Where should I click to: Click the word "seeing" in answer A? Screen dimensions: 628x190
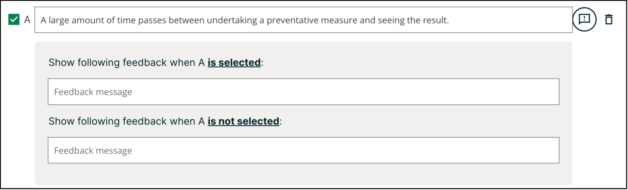click(391, 20)
